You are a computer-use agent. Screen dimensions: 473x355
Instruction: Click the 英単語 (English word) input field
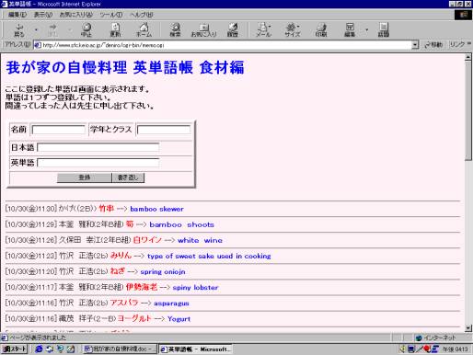(98, 163)
